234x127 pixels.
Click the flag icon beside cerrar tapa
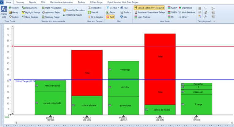click(x=110, y=69)
